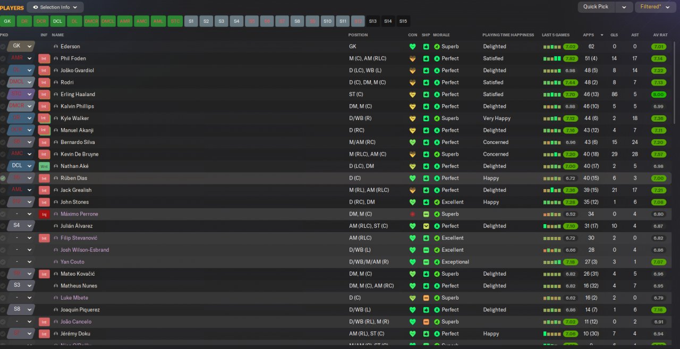Viewport: 680px width, 349px height.
Task: Toggle the picked checkmark for Ederson
Action: pos(3,47)
